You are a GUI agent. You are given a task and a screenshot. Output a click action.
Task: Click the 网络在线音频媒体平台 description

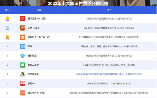pyautogui.click(x=109, y=84)
